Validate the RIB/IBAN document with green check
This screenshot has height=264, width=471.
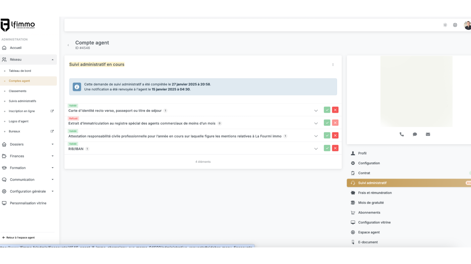[327, 148]
